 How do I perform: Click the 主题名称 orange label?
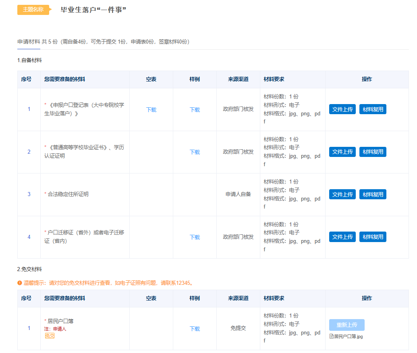click(33, 10)
